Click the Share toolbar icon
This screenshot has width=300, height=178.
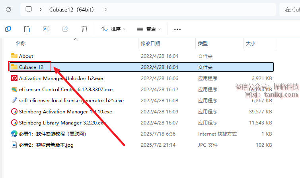tap(65, 29)
